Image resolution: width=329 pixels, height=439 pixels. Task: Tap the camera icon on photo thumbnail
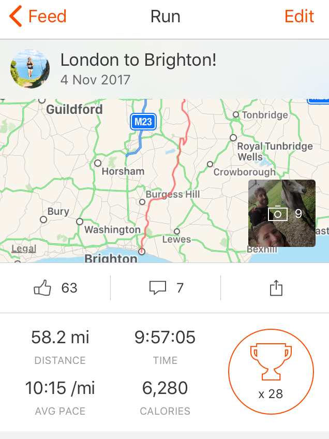coord(277,214)
